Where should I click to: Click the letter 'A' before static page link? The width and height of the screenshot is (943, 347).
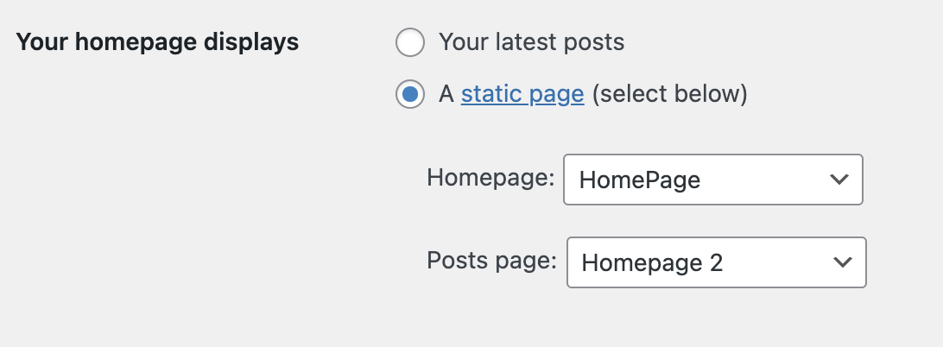coord(446,94)
